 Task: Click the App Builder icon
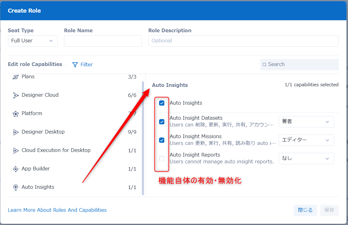click(x=15, y=169)
